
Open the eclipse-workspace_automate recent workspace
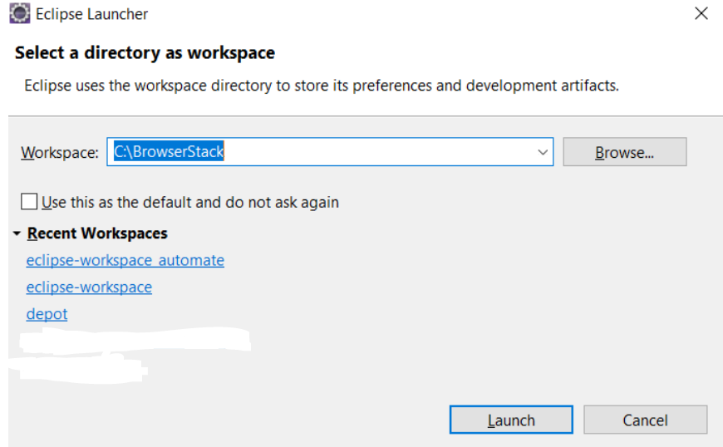(x=125, y=260)
